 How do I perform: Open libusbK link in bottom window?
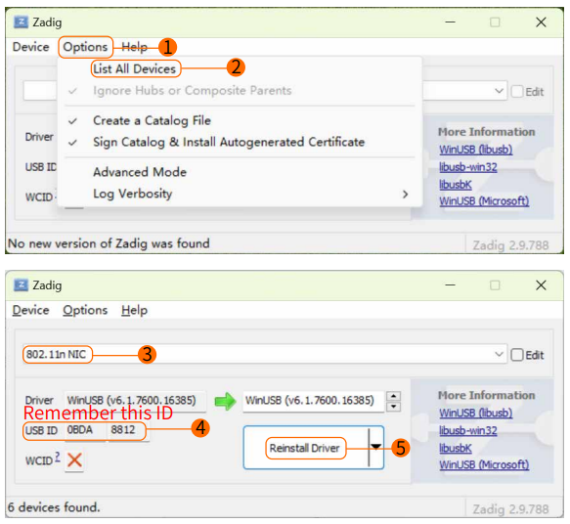click(x=456, y=448)
